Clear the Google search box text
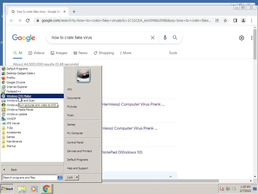 [x=152, y=38]
